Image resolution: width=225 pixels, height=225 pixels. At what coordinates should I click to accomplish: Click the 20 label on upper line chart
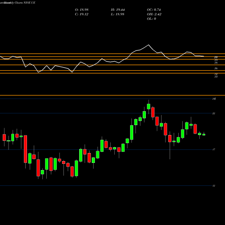[216, 57]
